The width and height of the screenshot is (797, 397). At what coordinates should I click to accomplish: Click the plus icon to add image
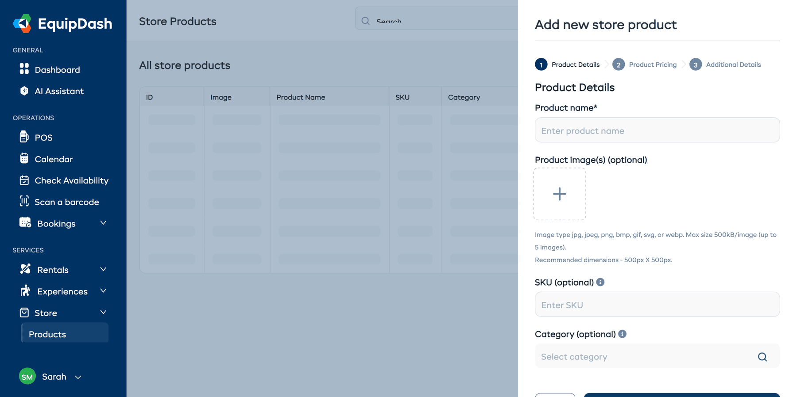(560, 194)
